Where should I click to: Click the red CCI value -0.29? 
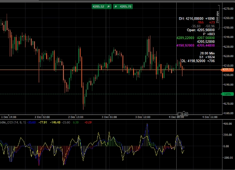click(x=89, y=122)
